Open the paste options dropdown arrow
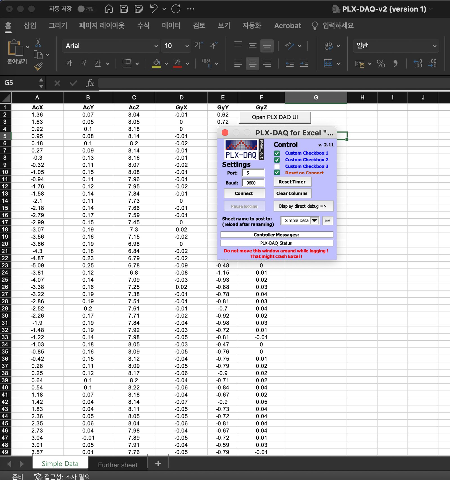 [28, 47]
